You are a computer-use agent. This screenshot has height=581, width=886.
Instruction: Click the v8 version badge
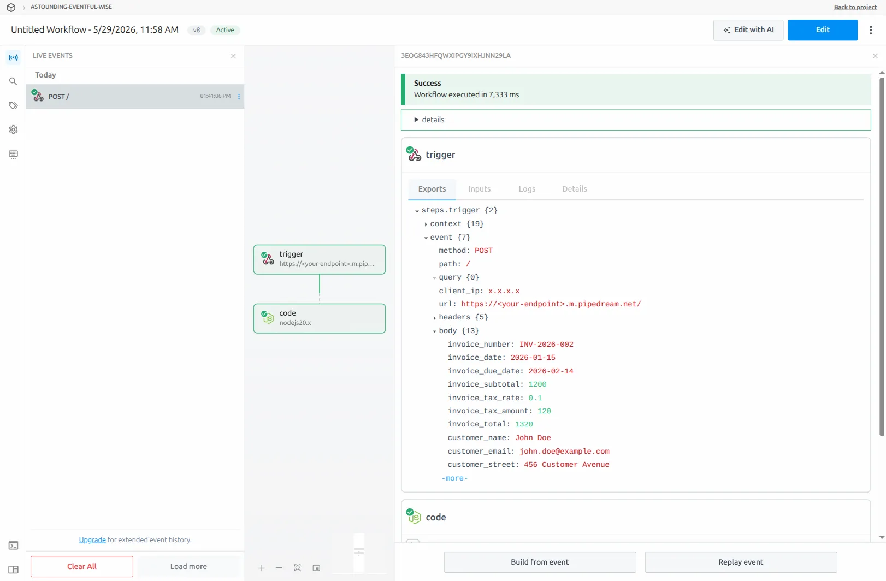[x=197, y=30]
